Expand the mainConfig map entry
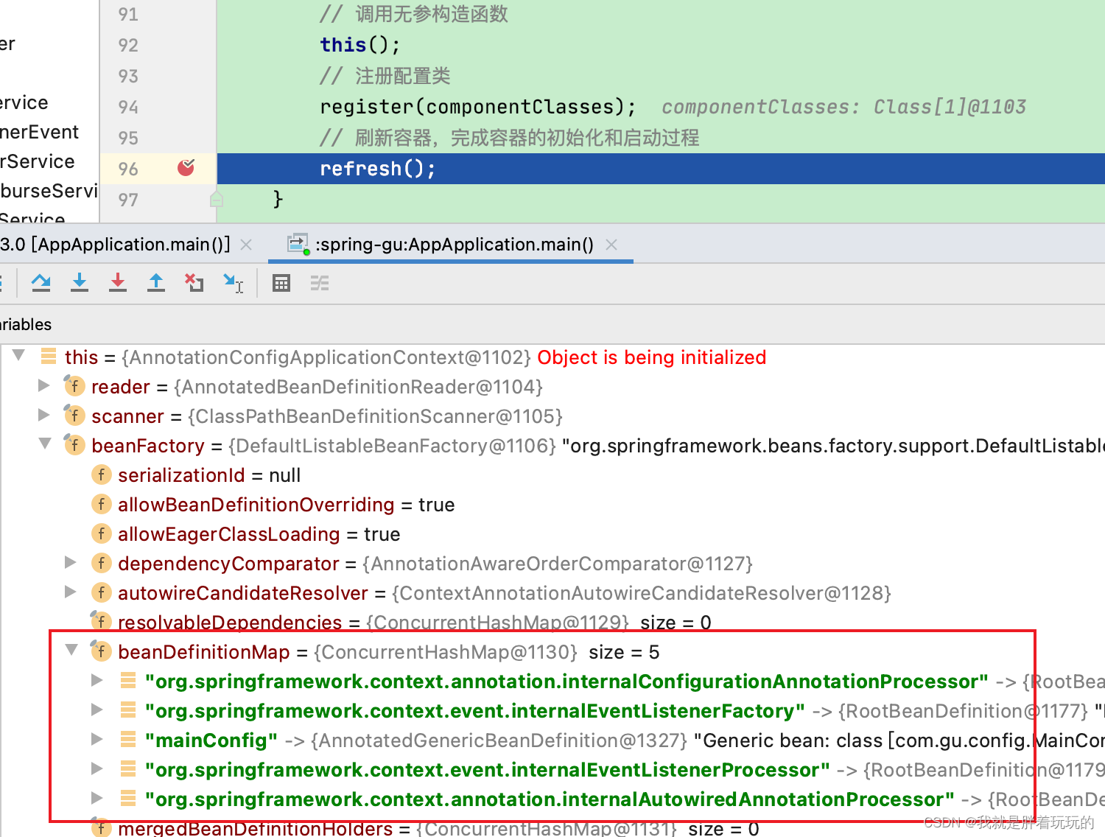 click(x=97, y=739)
